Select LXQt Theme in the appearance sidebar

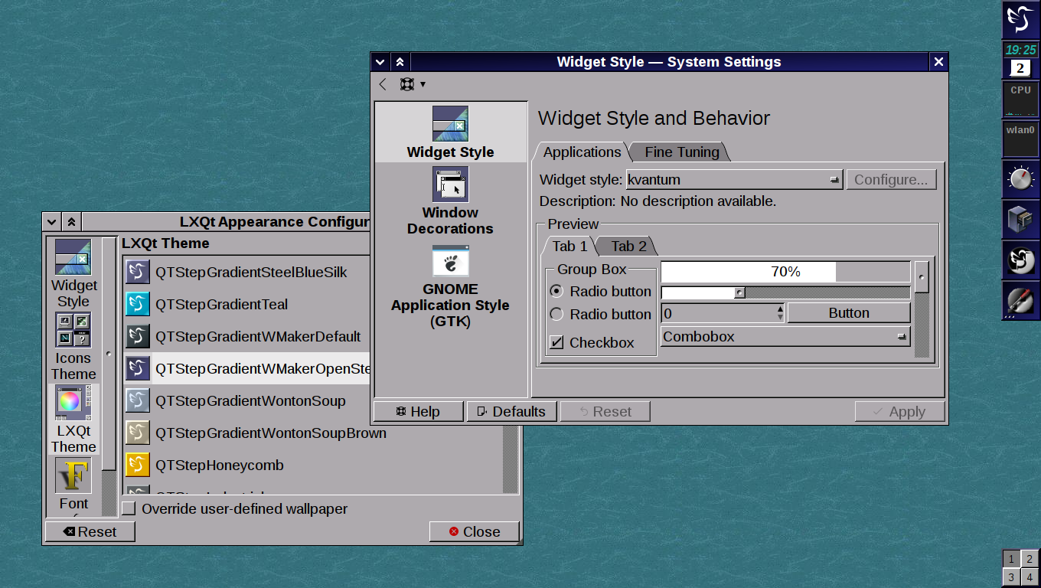(x=73, y=420)
